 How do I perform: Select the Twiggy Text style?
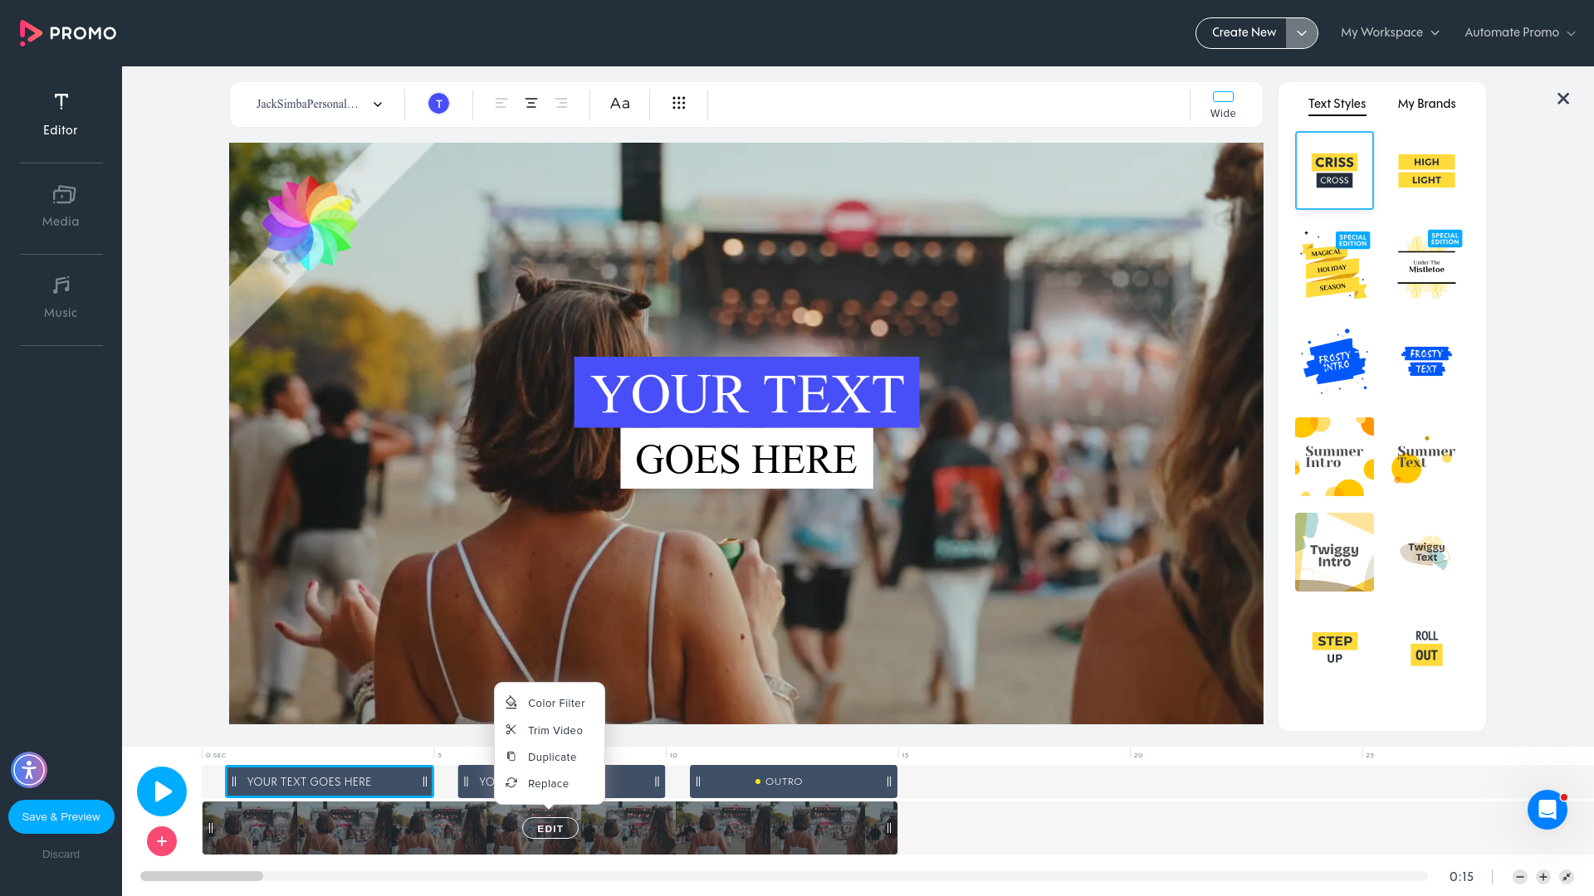tap(1426, 552)
